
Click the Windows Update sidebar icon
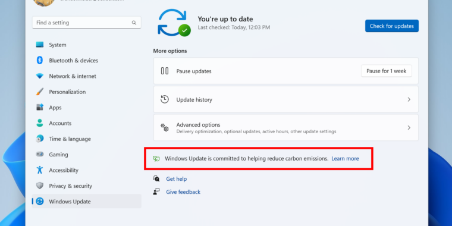[x=40, y=202]
